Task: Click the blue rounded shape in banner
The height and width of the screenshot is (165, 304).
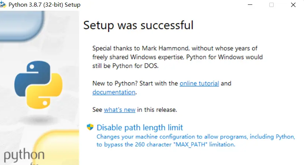Action: click(x=22, y=26)
